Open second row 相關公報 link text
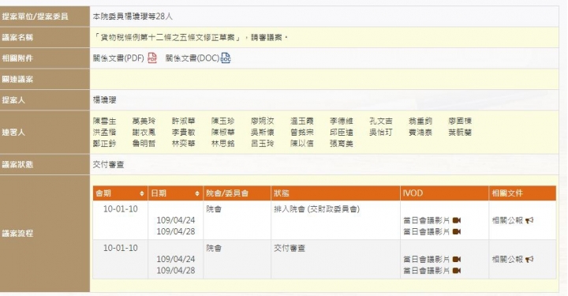This screenshot has height=296, width=568. click(x=507, y=260)
